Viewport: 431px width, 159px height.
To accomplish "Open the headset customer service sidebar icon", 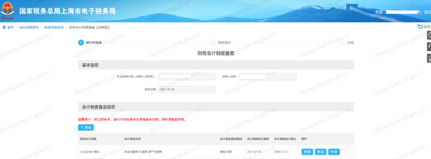I will (x=429, y=47).
